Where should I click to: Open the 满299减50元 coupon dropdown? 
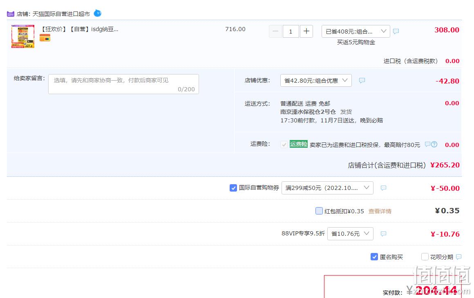(x=327, y=188)
